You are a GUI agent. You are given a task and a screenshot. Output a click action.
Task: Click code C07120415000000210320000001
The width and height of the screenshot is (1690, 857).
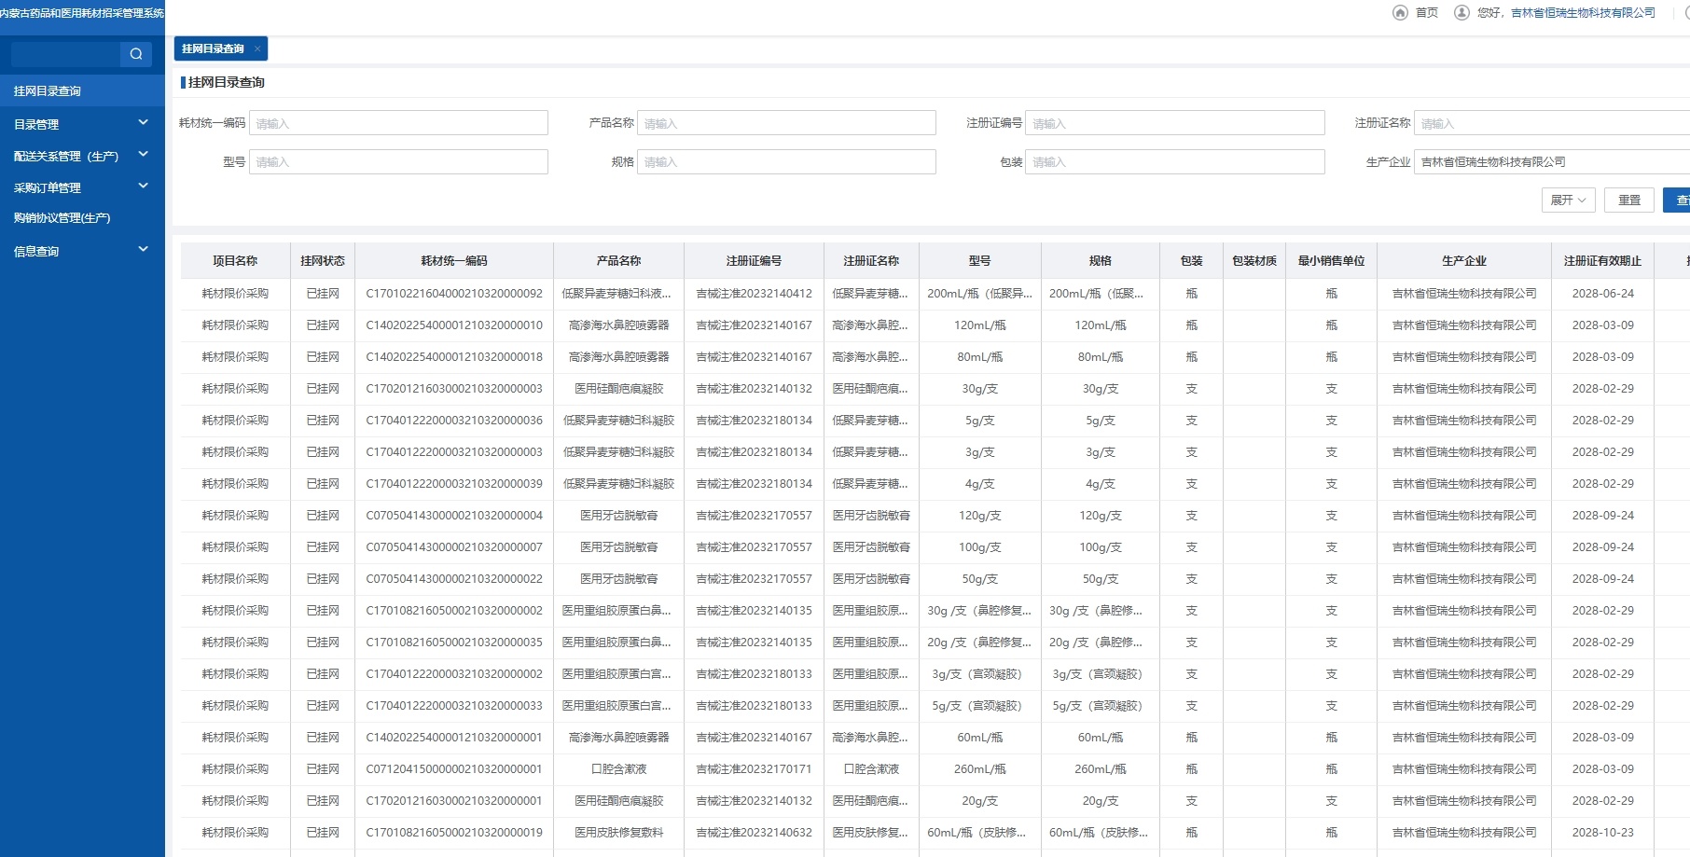[x=454, y=768]
